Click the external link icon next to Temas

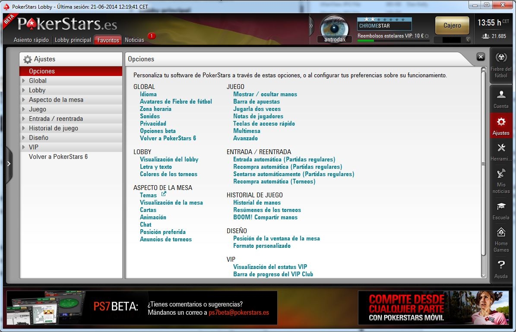164,194
